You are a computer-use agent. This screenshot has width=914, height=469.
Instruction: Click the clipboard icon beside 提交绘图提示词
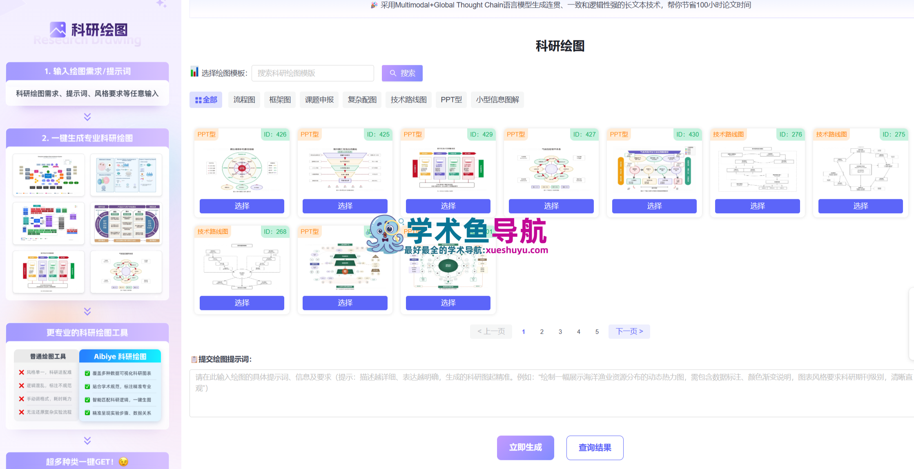pos(195,360)
